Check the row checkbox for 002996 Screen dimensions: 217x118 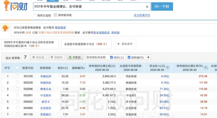[x=17, y=89]
